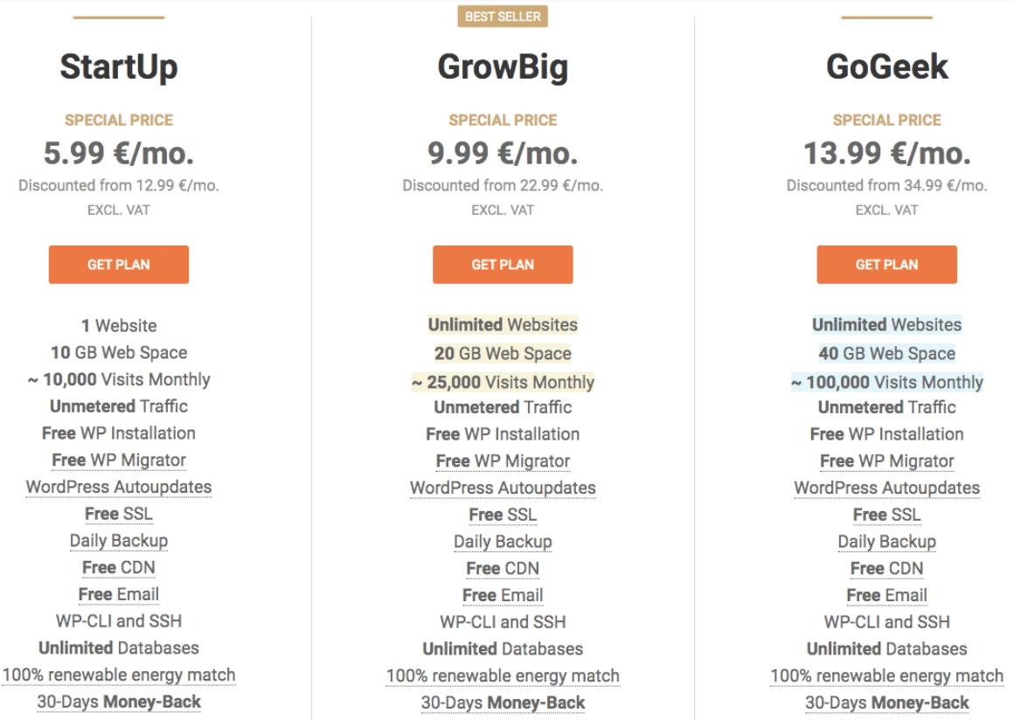
Task: Click 100% renewable energy match in StartUp
Action: [x=119, y=675]
